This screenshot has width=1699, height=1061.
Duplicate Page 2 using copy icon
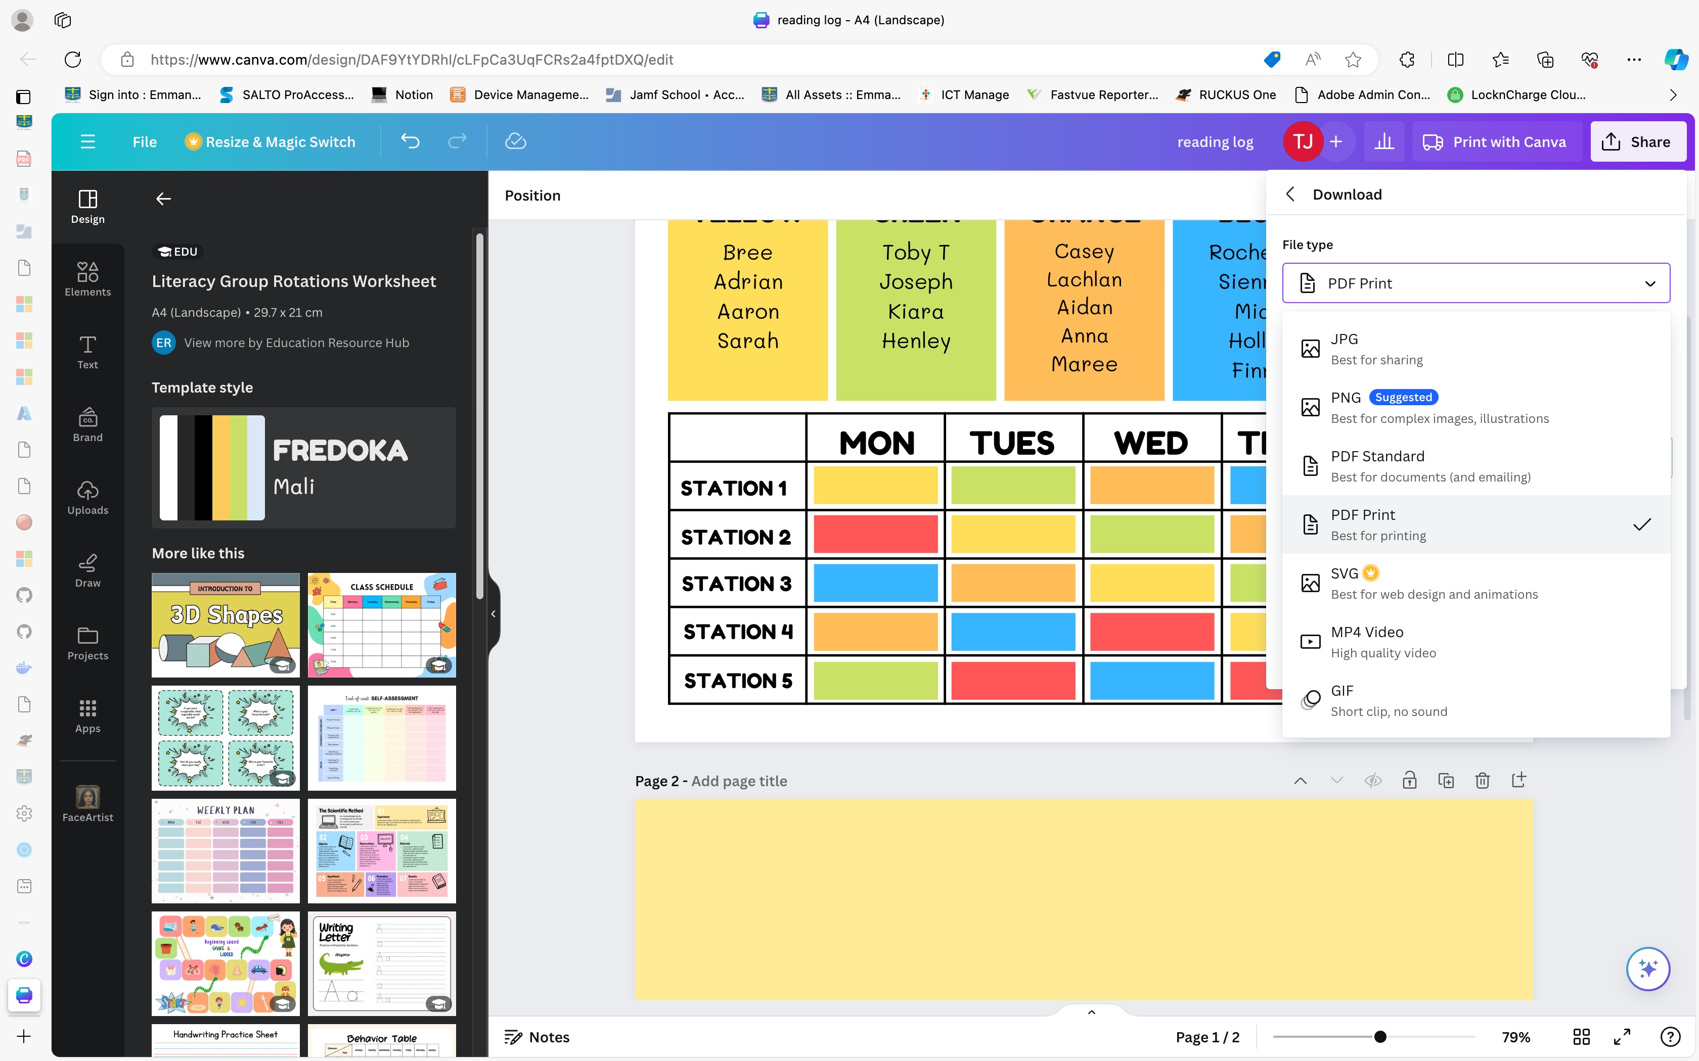click(1446, 780)
